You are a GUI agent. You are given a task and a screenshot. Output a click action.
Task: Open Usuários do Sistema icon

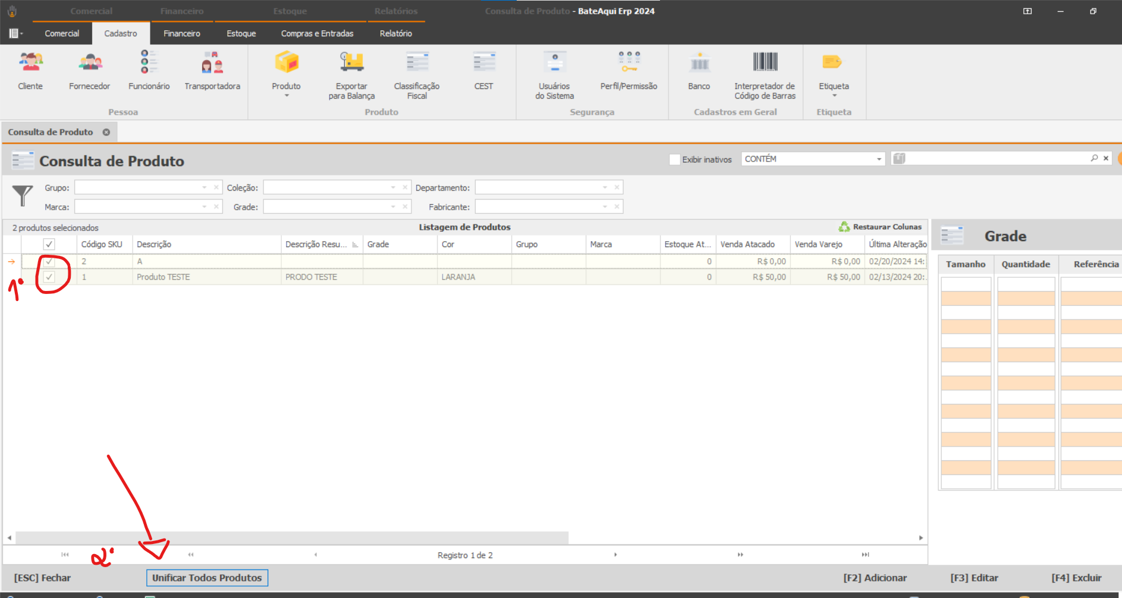click(x=555, y=62)
